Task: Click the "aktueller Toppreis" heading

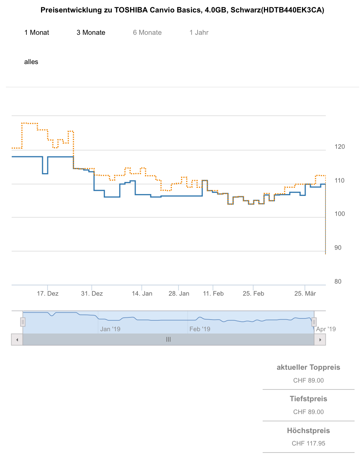Action: click(308, 368)
